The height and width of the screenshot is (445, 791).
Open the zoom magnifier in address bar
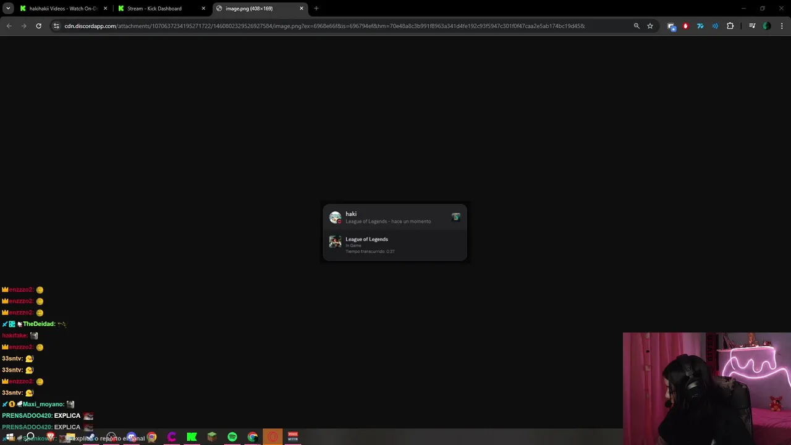637,26
